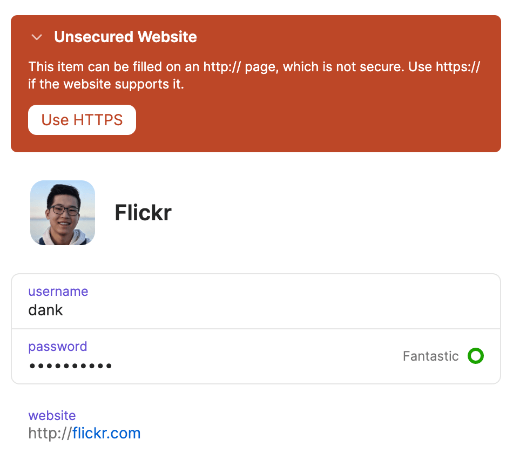
Task: Click the green password strength circle
Action: [x=476, y=356]
